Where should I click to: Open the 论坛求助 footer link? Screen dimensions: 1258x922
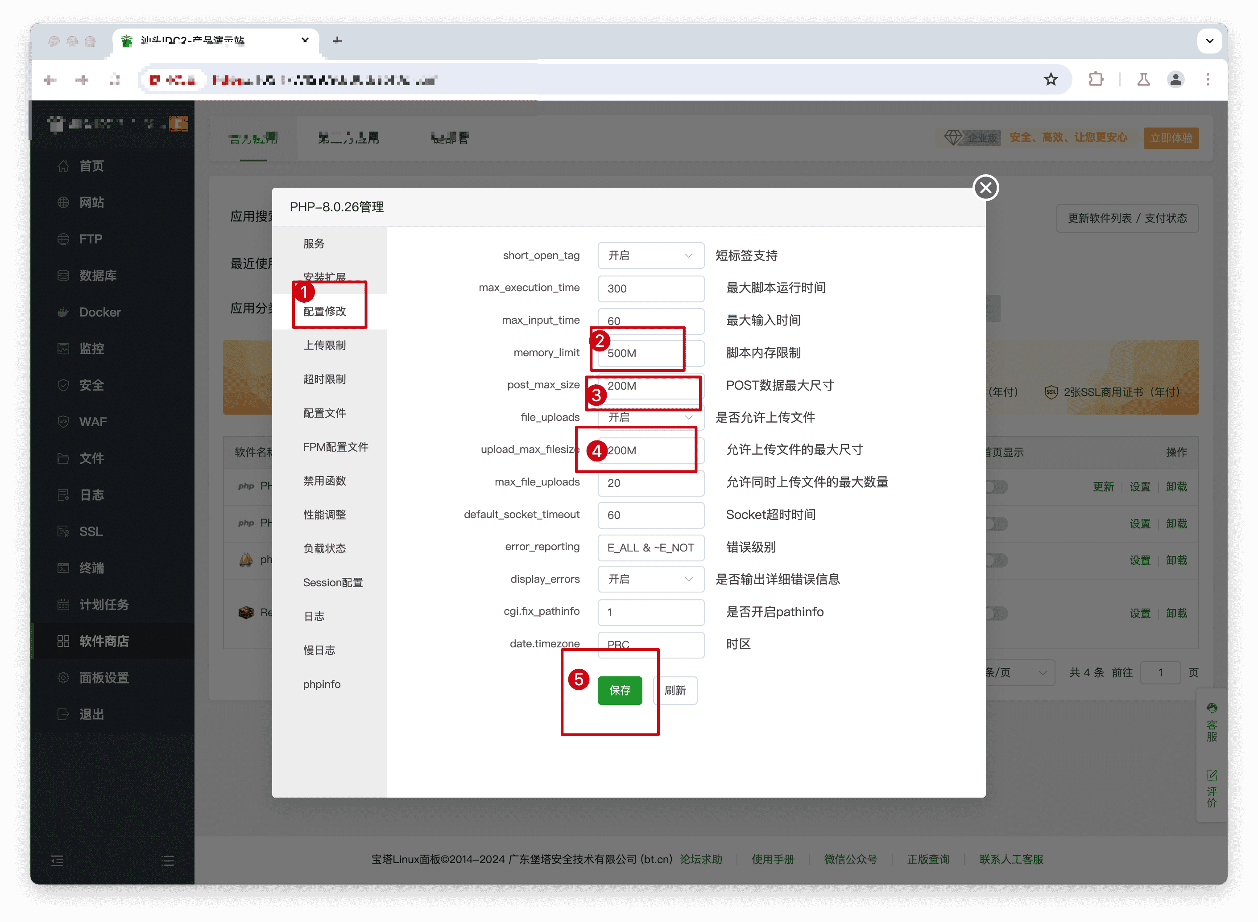click(x=701, y=860)
